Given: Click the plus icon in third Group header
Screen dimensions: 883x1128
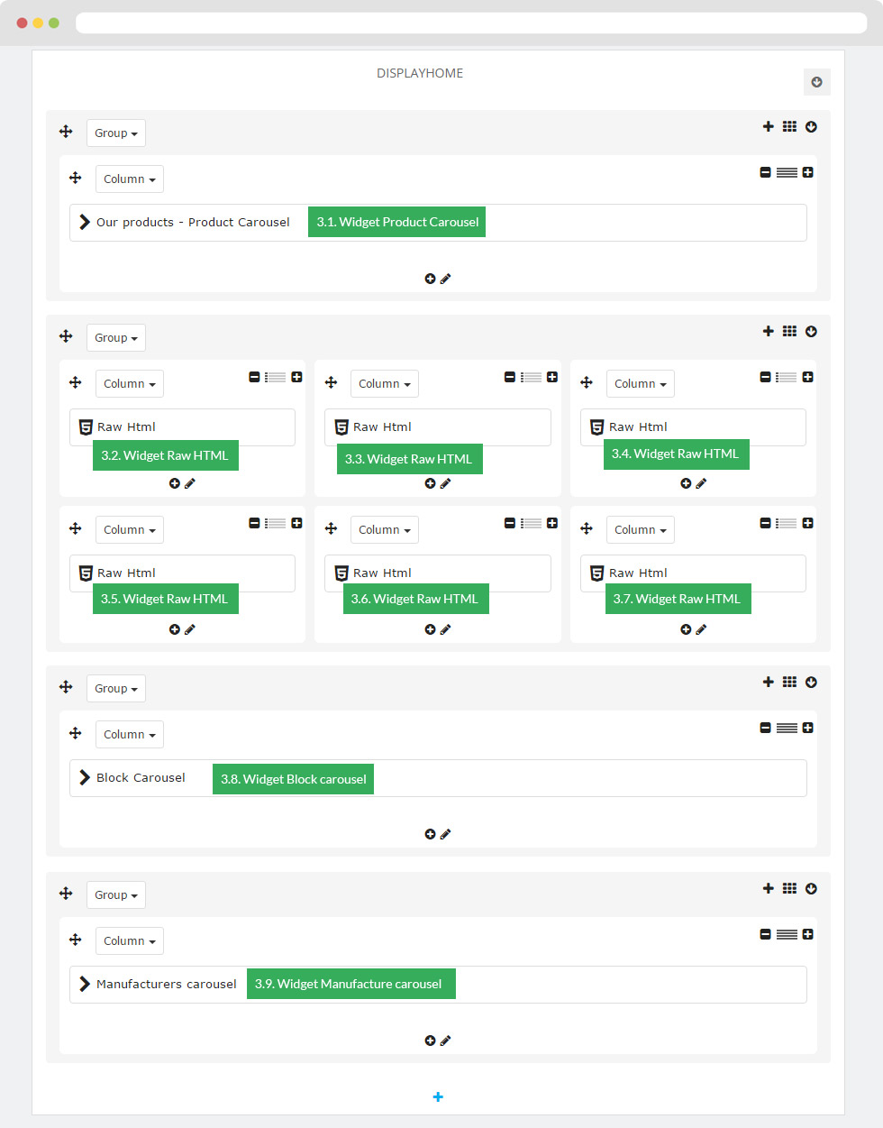Looking at the screenshot, I should click(x=768, y=683).
